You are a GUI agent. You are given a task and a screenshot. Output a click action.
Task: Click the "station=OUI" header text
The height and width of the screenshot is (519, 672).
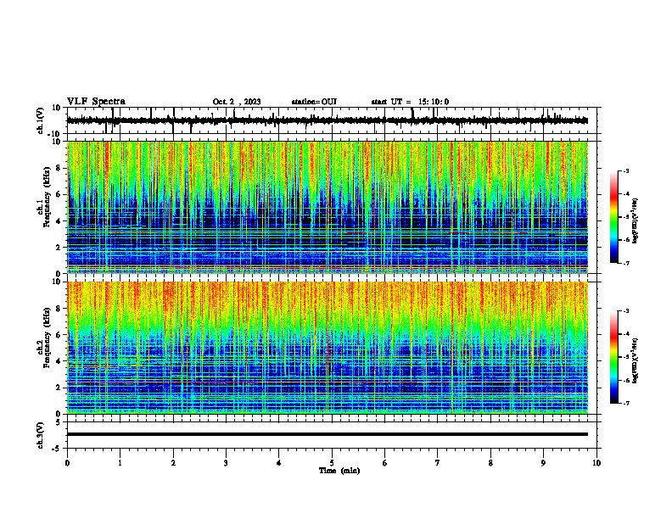coord(314,102)
